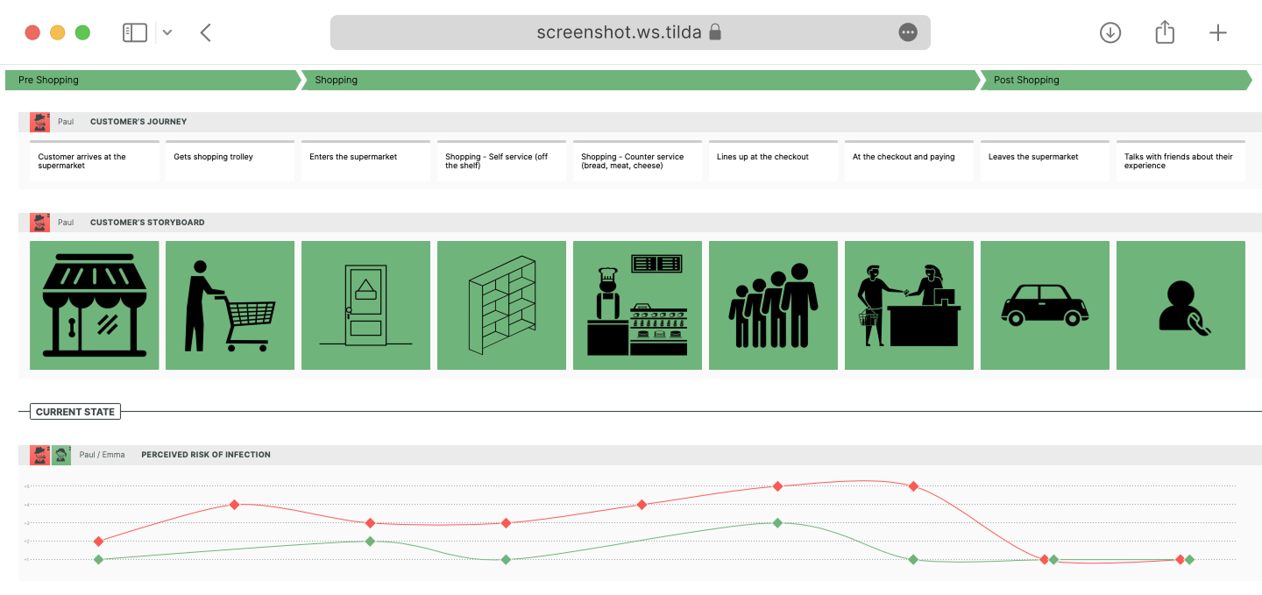Screen dimensions: 1262x595
Task: Open a new browser tab
Action: 1218,32
